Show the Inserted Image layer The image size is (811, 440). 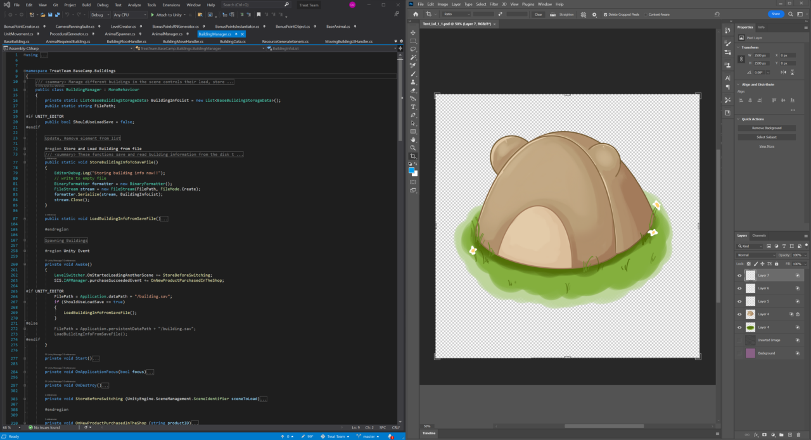click(x=739, y=340)
